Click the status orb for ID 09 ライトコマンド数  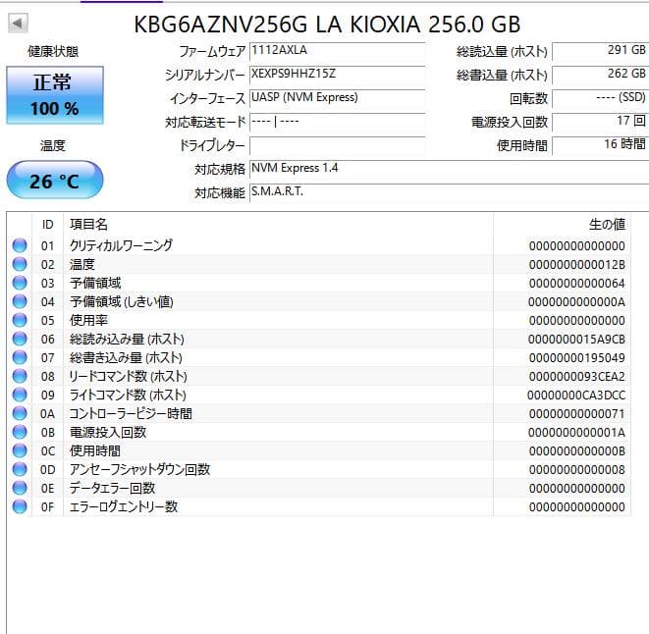[20, 395]
